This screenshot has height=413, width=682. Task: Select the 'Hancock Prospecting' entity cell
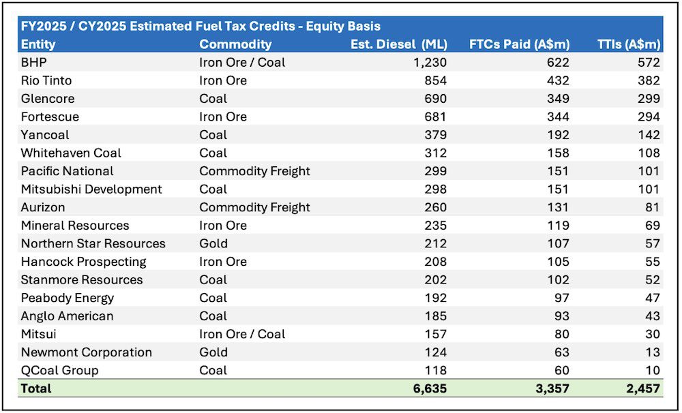tap(83, 262)
